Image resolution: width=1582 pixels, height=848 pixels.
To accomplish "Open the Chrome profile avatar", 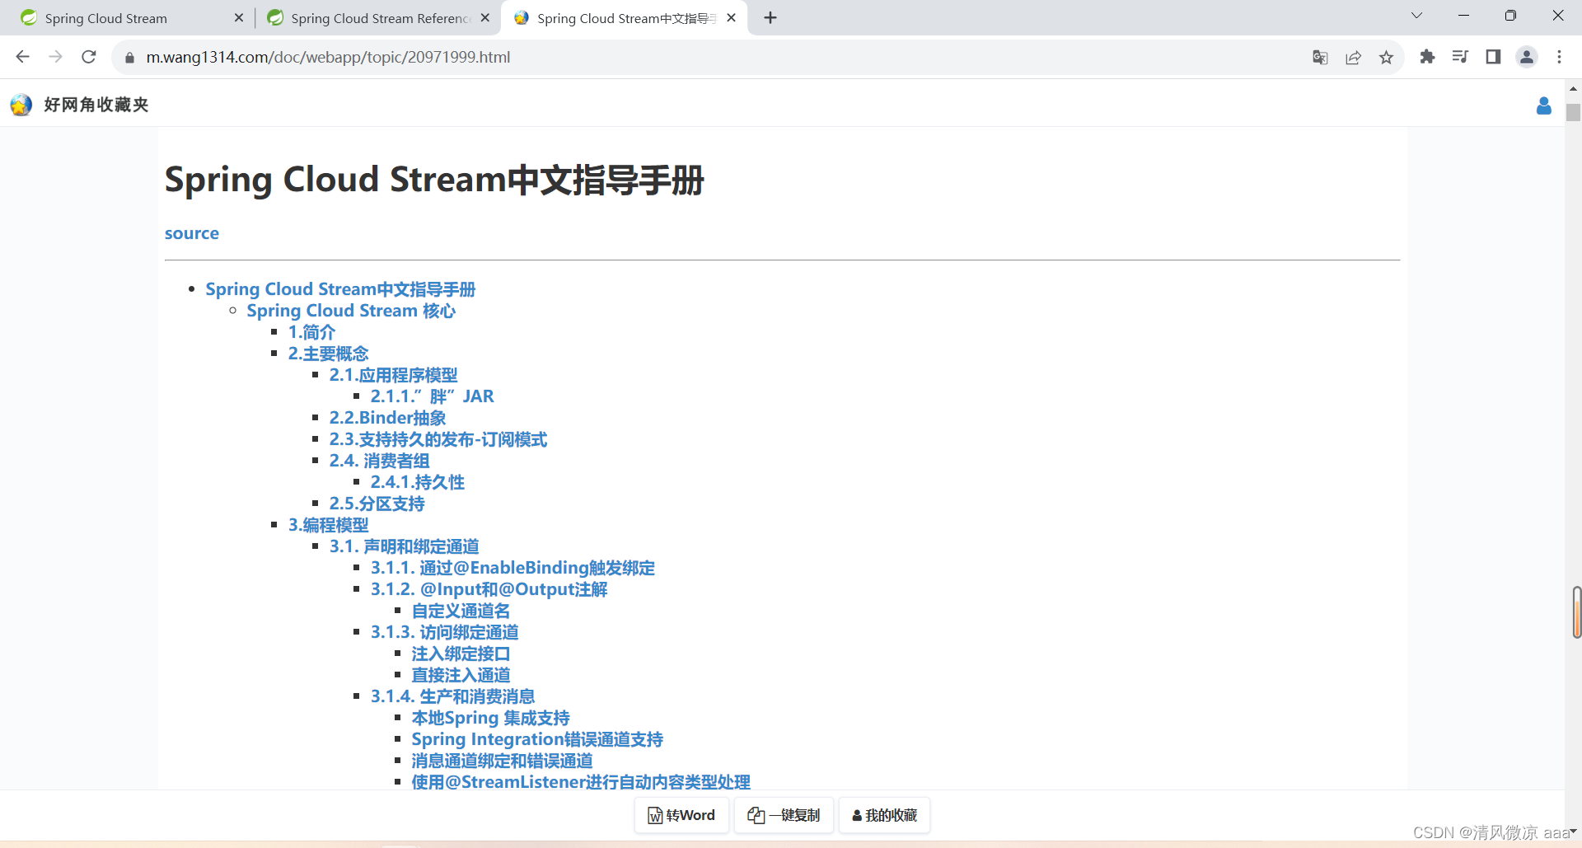I will click(1527, 57).
